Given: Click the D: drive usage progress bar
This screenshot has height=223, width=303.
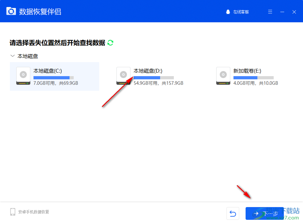Looking at the screenshot, I should 154,77.
